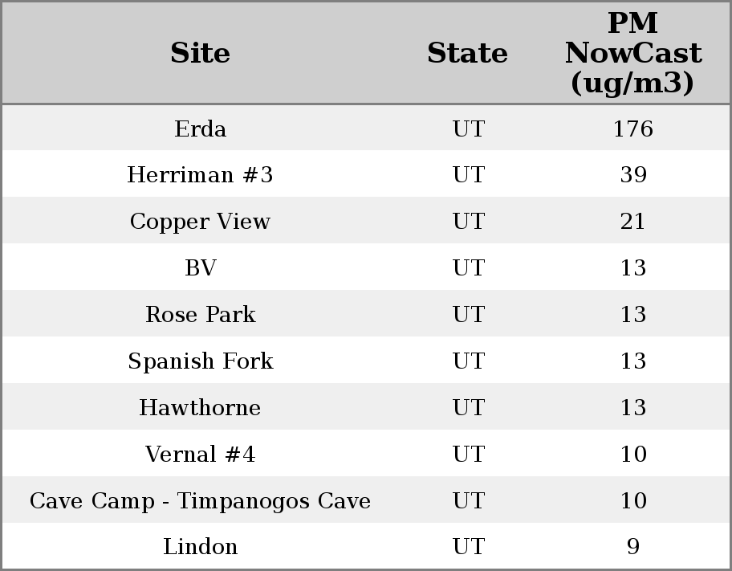The image size is (732, 571).
Task: Click the State column header
Action: (467, 54)
